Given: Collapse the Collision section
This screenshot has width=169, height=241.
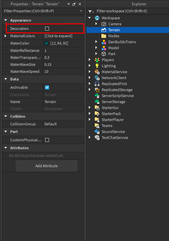Looking at the screenshot, I should [6, 116].
